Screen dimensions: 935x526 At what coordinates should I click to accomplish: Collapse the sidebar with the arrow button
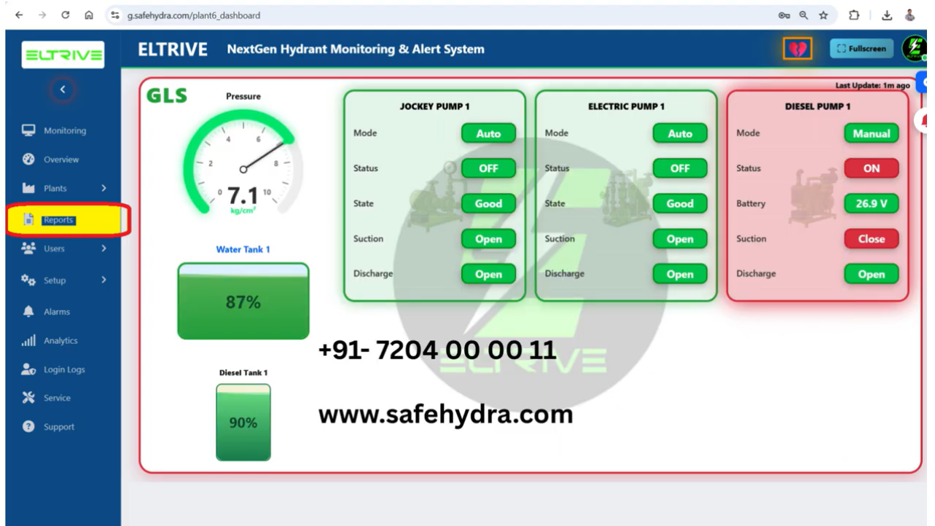coord(62,89)
